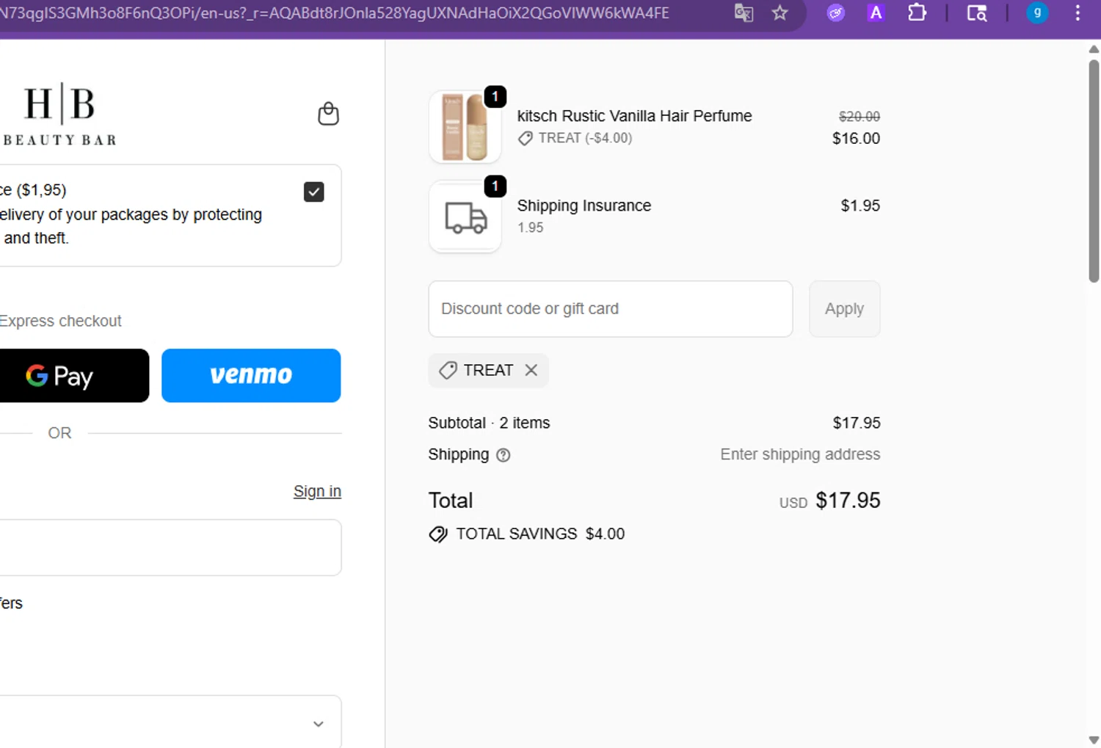The width and height of the screenshot is (1101, 748).
Task: Click the page vertical scrollbar thumb
Action: [x=1094, y=171]
